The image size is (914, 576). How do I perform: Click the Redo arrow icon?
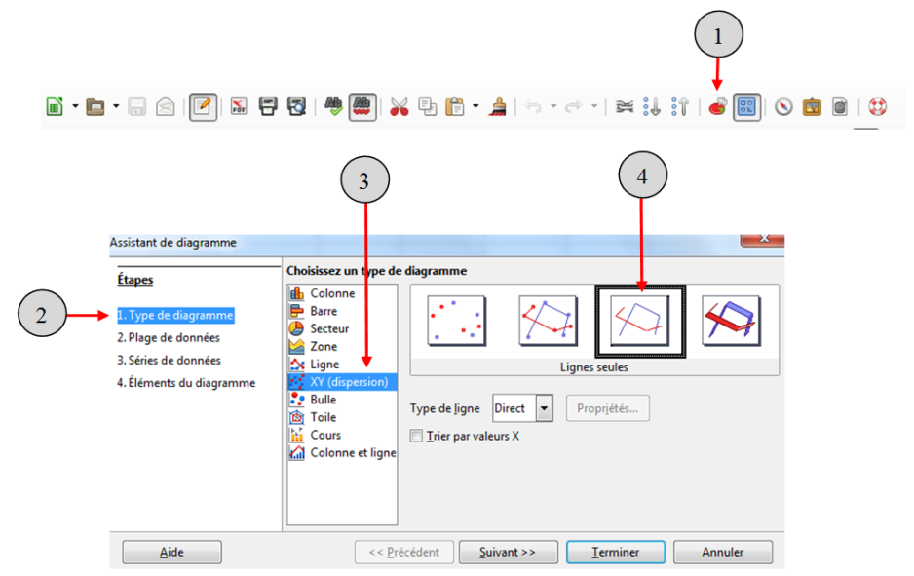(x=574, y=106)
